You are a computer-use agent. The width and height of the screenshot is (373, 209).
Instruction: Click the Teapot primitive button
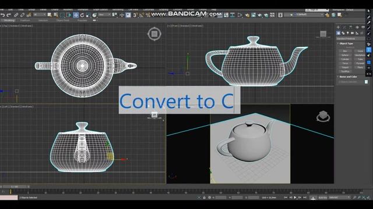345,67
